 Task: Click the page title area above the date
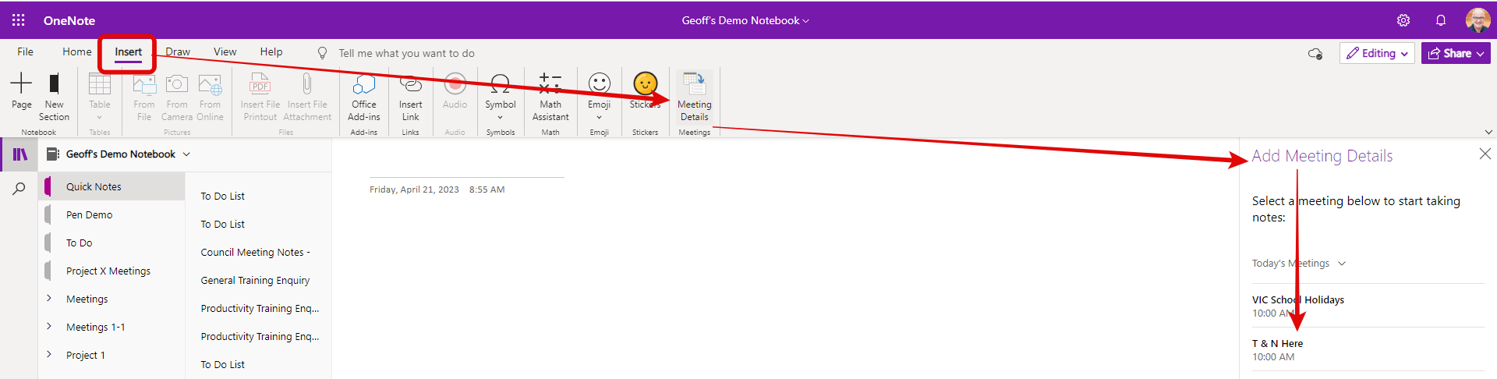coord(466,165)
